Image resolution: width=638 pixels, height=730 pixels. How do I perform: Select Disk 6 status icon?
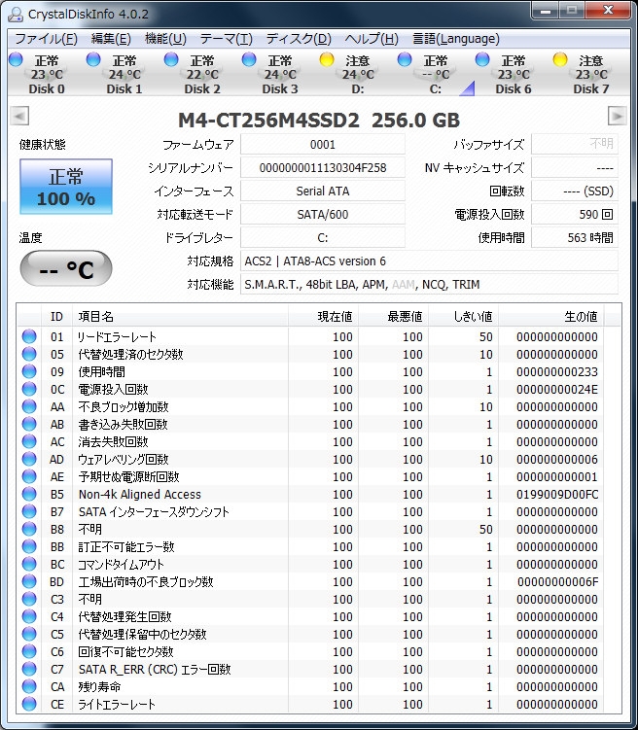pyautogui.click(x=482, y=59)
